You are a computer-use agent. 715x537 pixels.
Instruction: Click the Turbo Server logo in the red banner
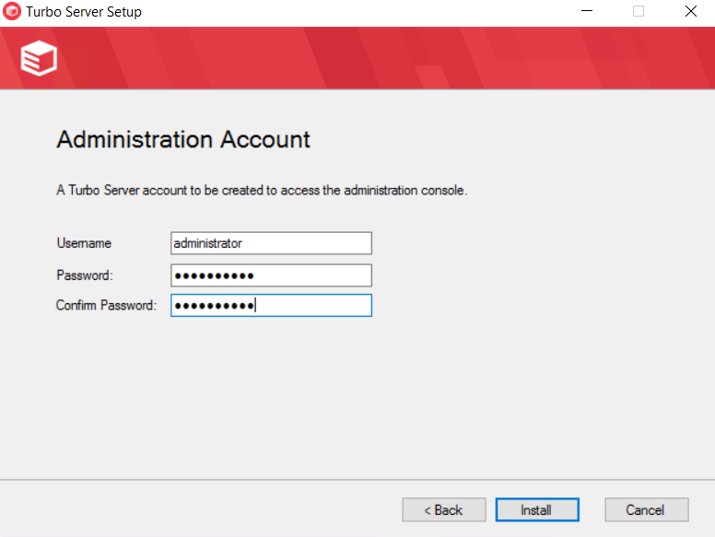pos(39,59)
